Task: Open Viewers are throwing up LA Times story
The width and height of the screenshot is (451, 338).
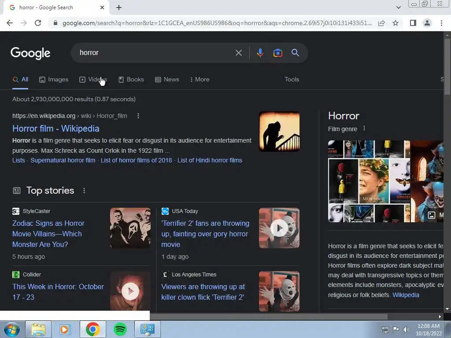Action: pos(203,292)
